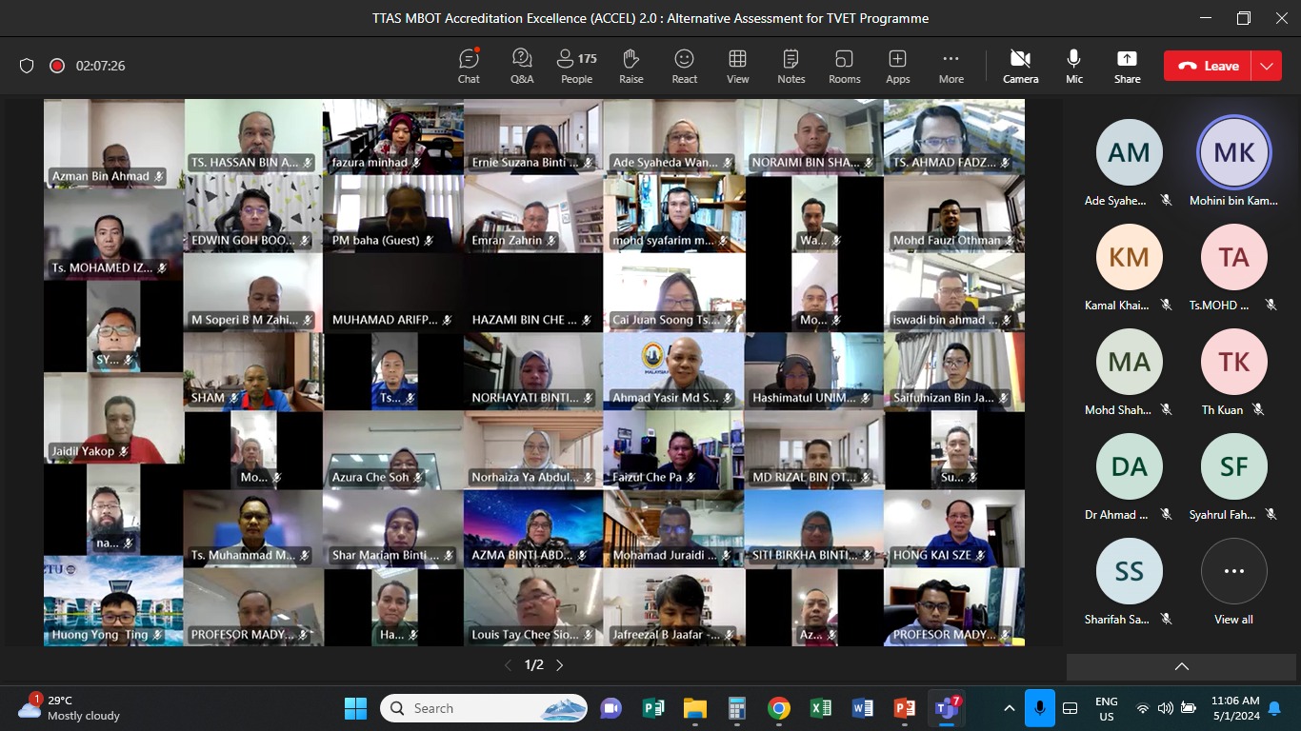This screenshot has height=731, width=1301.
Task: Open the React emoji menu
Action: point(684,66)
